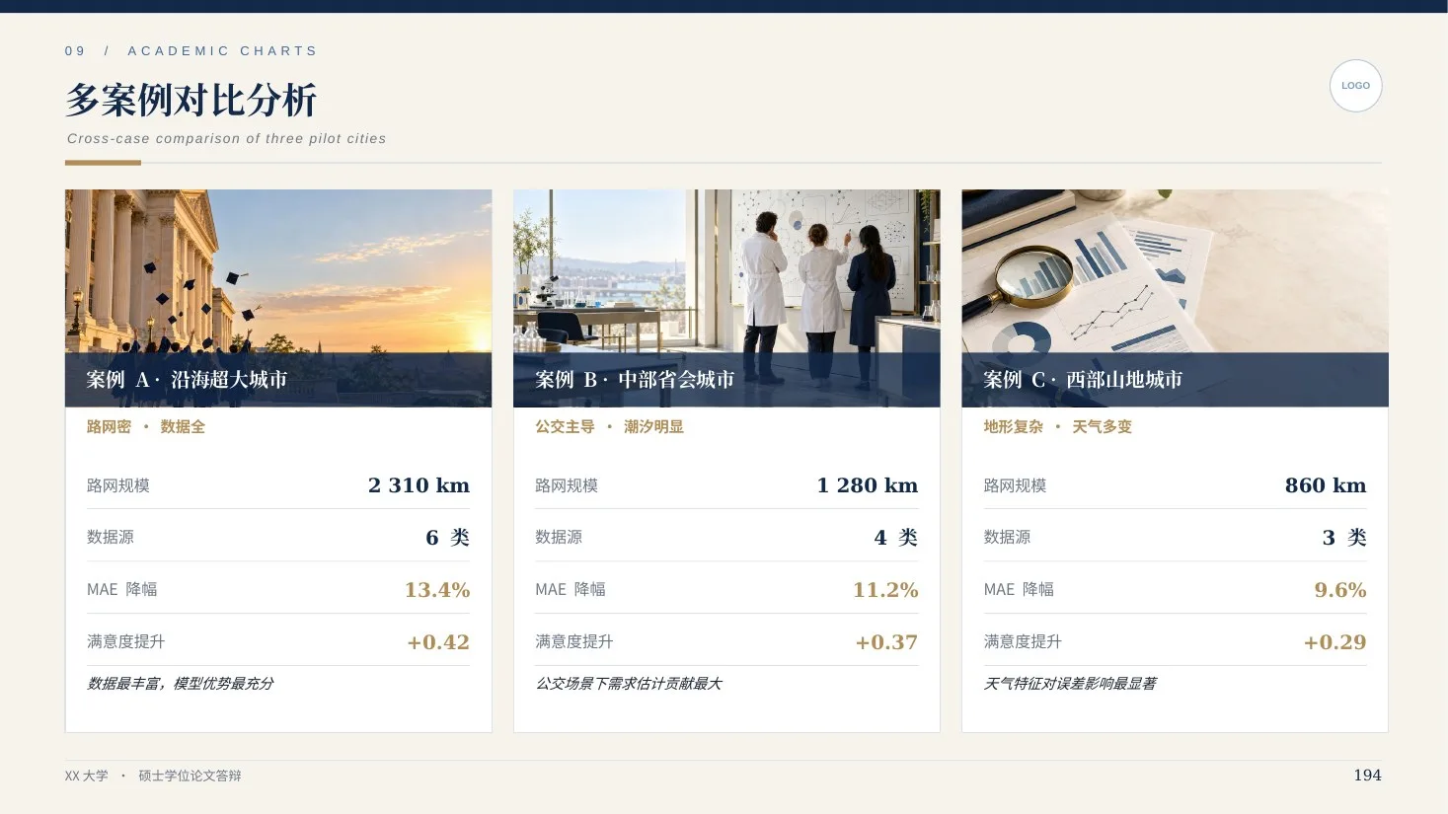Select the MAE reduction value 9.6%
The width and height of the screenshot is (1448, 814).
coord(1340,590)
